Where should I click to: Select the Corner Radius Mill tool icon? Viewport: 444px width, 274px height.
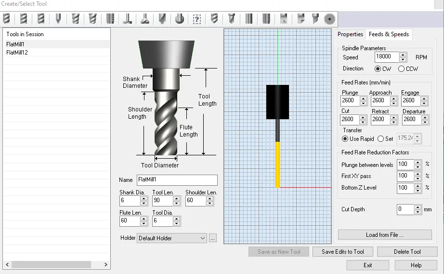[41, 19]
